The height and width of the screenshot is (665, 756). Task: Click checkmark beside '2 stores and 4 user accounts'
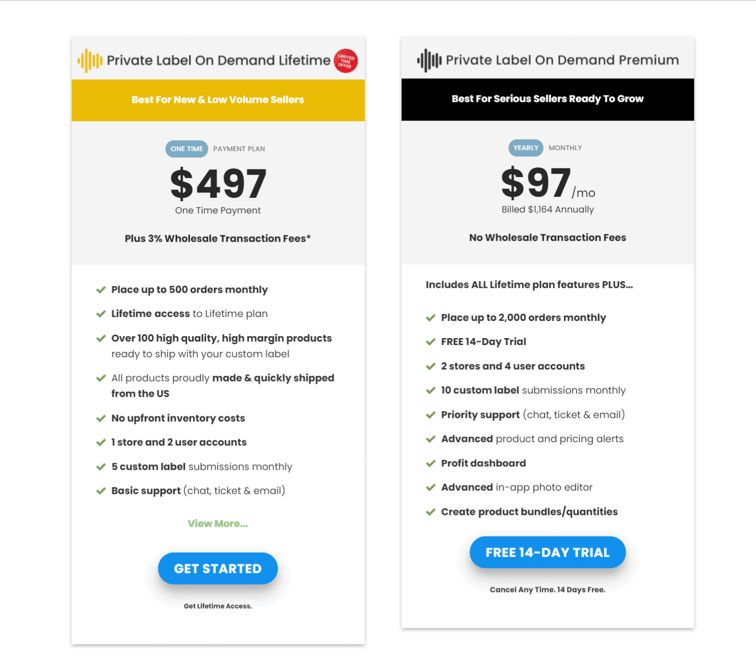[431, 366]
